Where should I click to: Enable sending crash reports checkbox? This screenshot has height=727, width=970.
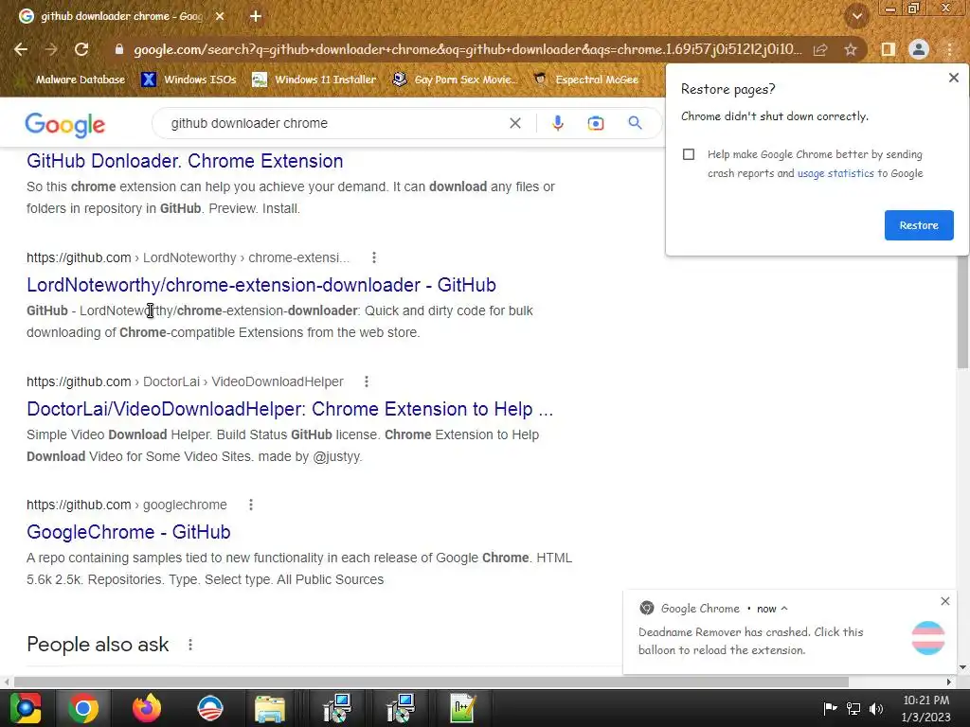(x=689, y=154)
